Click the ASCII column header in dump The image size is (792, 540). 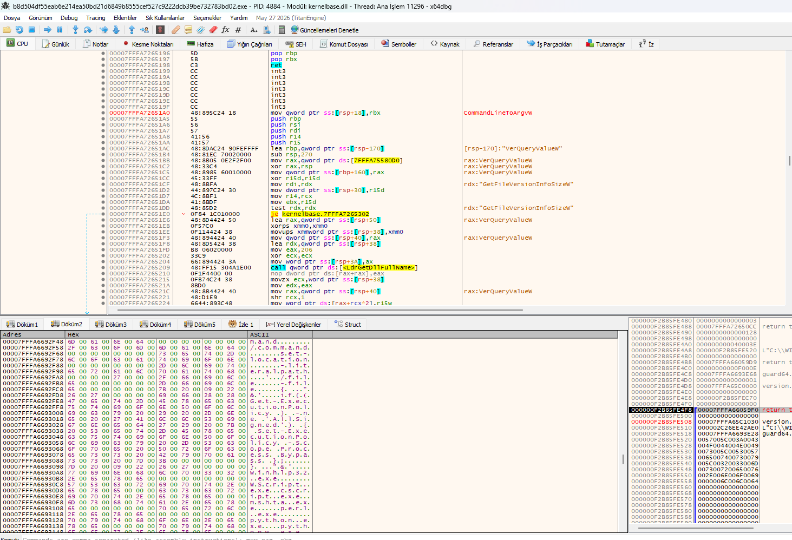click(280, 334)
